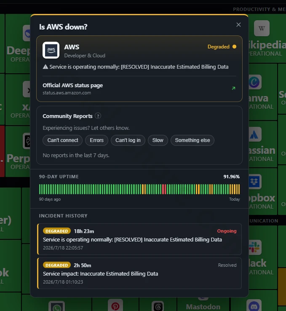Click Developer & Cloud category text

click(x=85, y=56)
